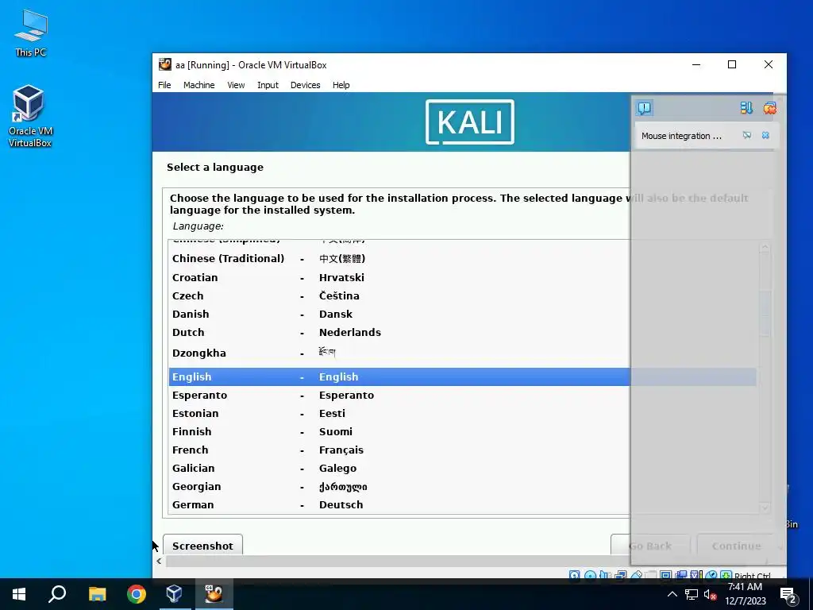Open the Windows Start menu
This screenshot has width=813, height=610.
(x=19, y=594)
